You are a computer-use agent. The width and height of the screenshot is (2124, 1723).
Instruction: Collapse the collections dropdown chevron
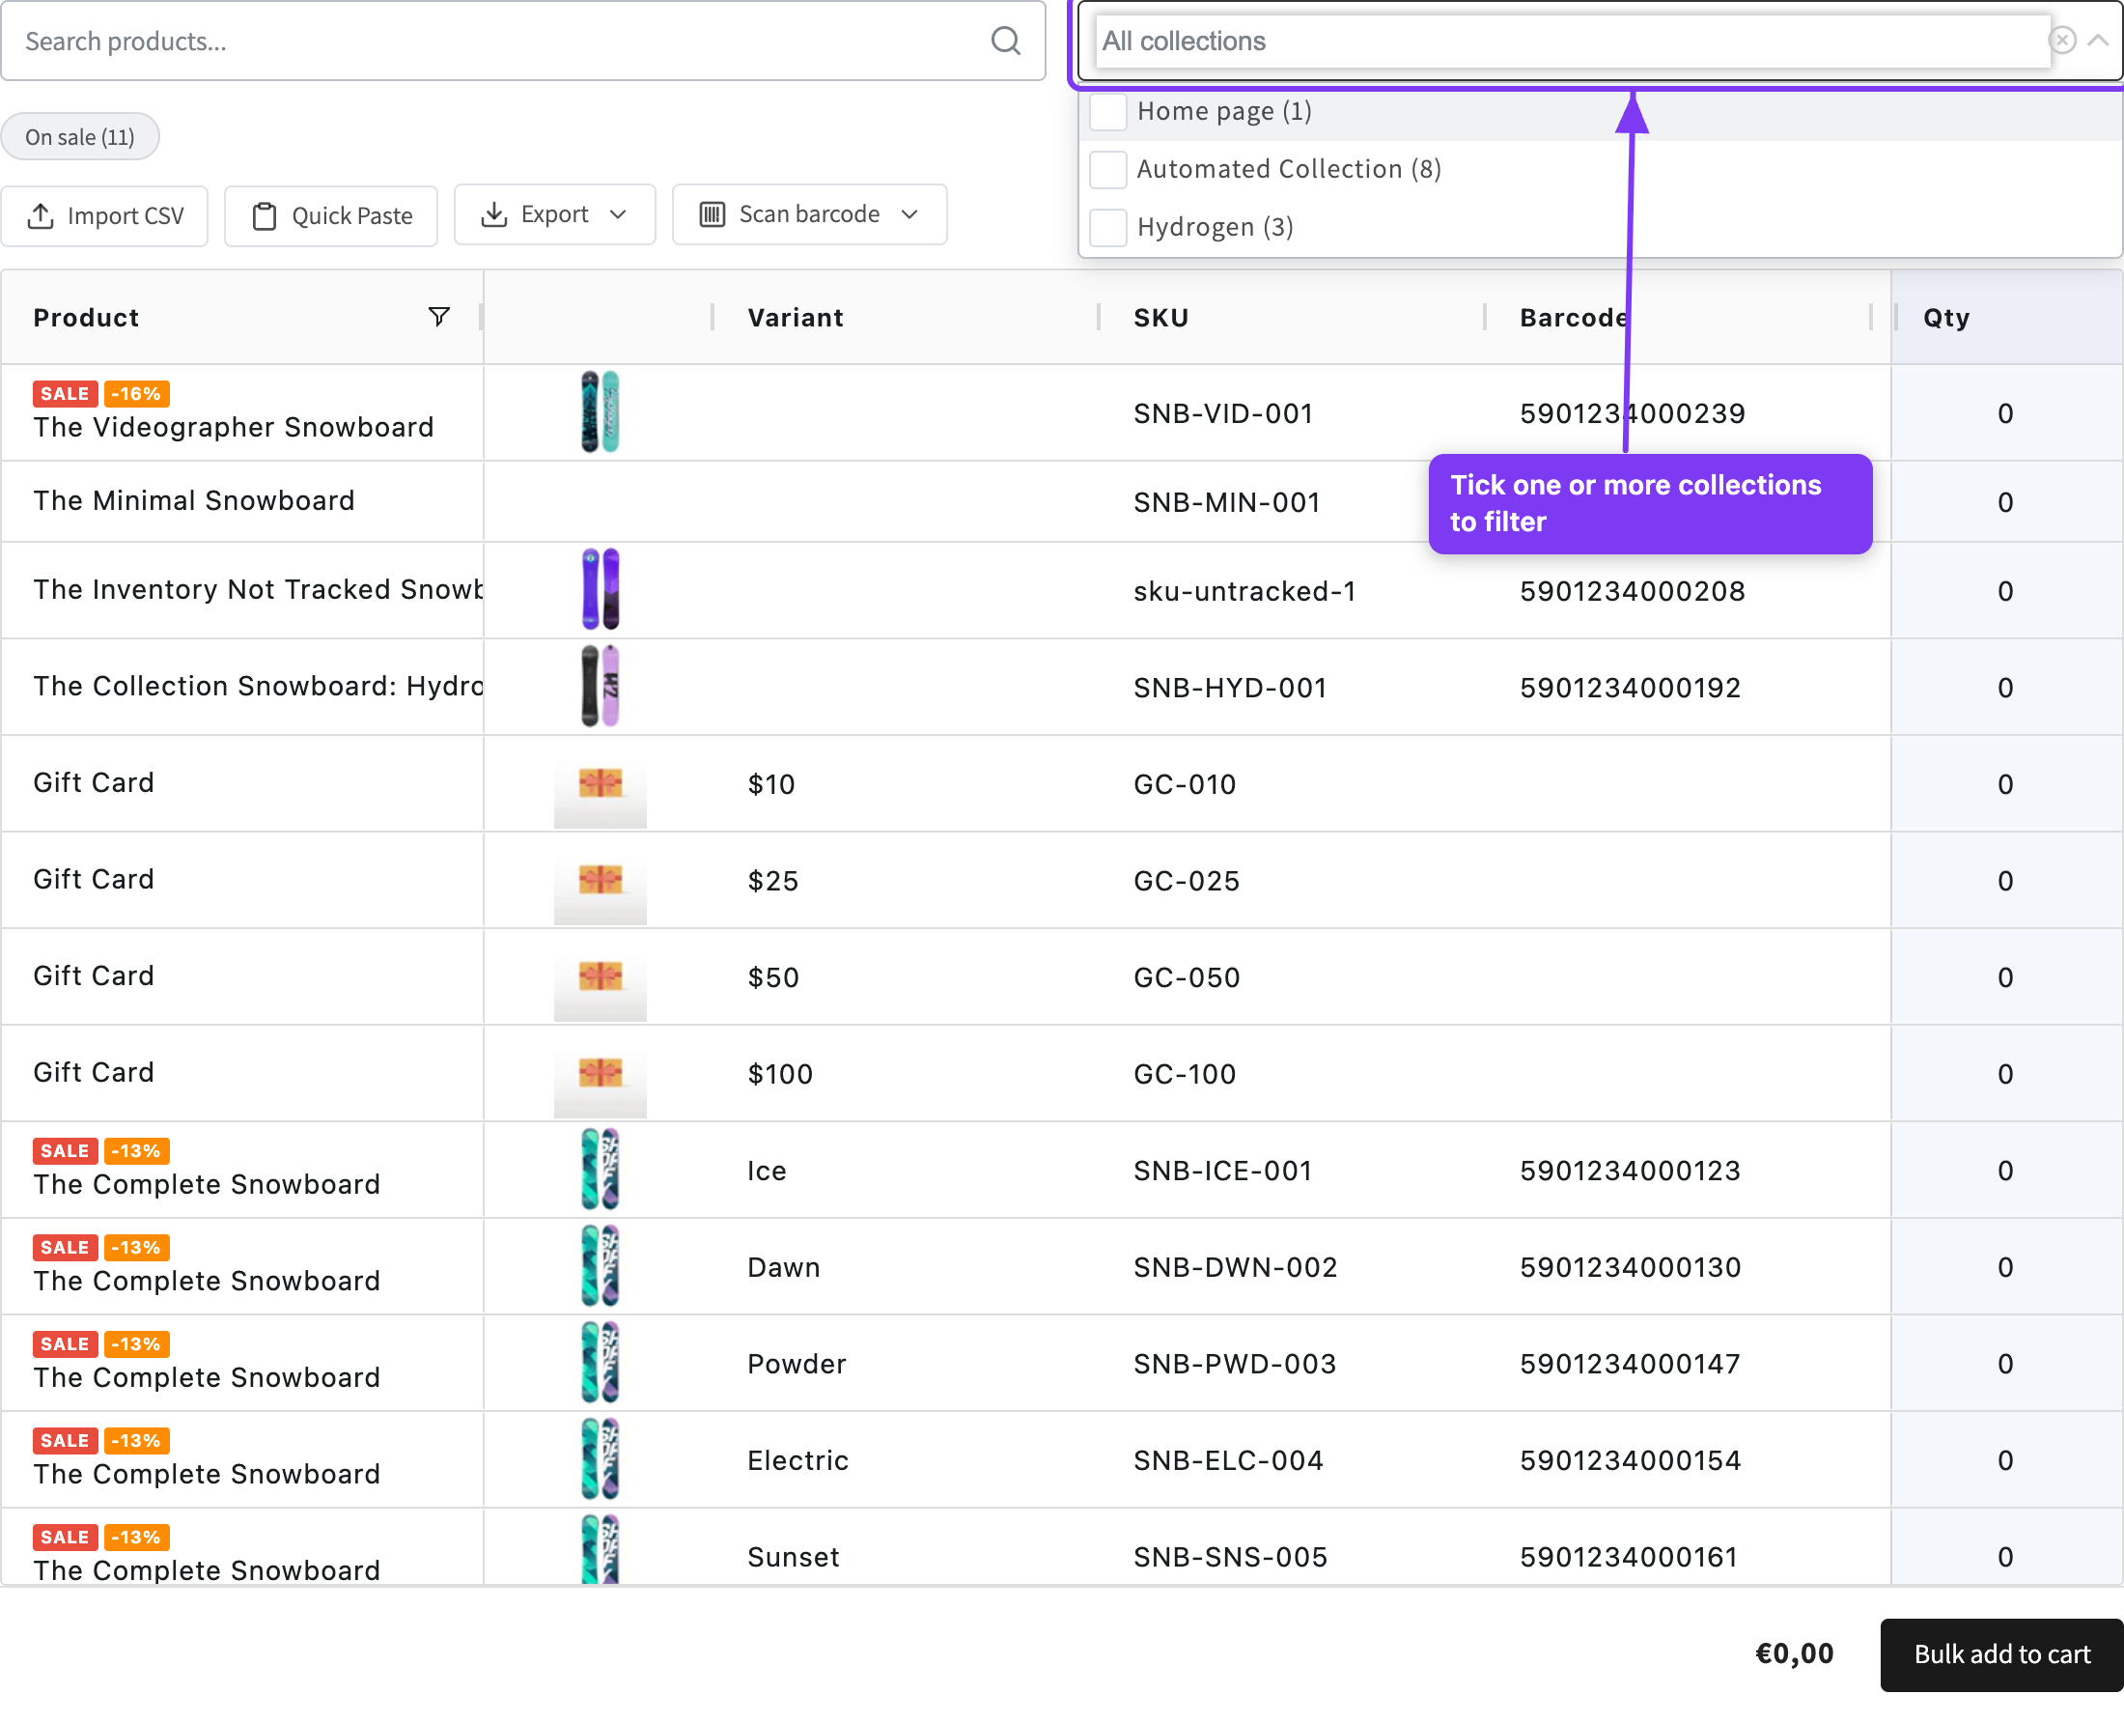click(x=2097, y=41)
